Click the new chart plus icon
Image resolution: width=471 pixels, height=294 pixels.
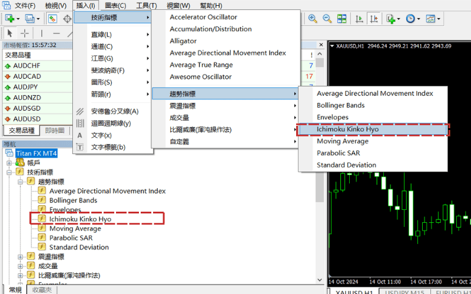pos(9,19)
